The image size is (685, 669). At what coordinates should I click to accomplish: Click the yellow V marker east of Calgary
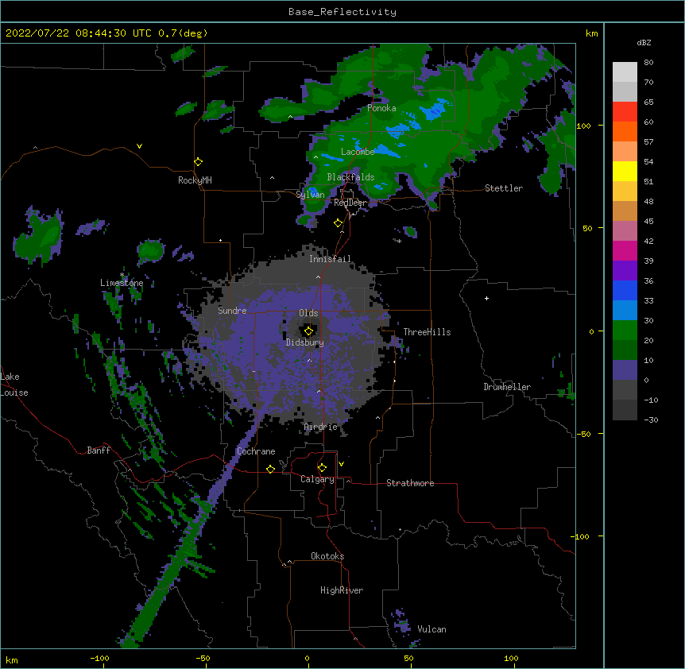coord(341,464)
